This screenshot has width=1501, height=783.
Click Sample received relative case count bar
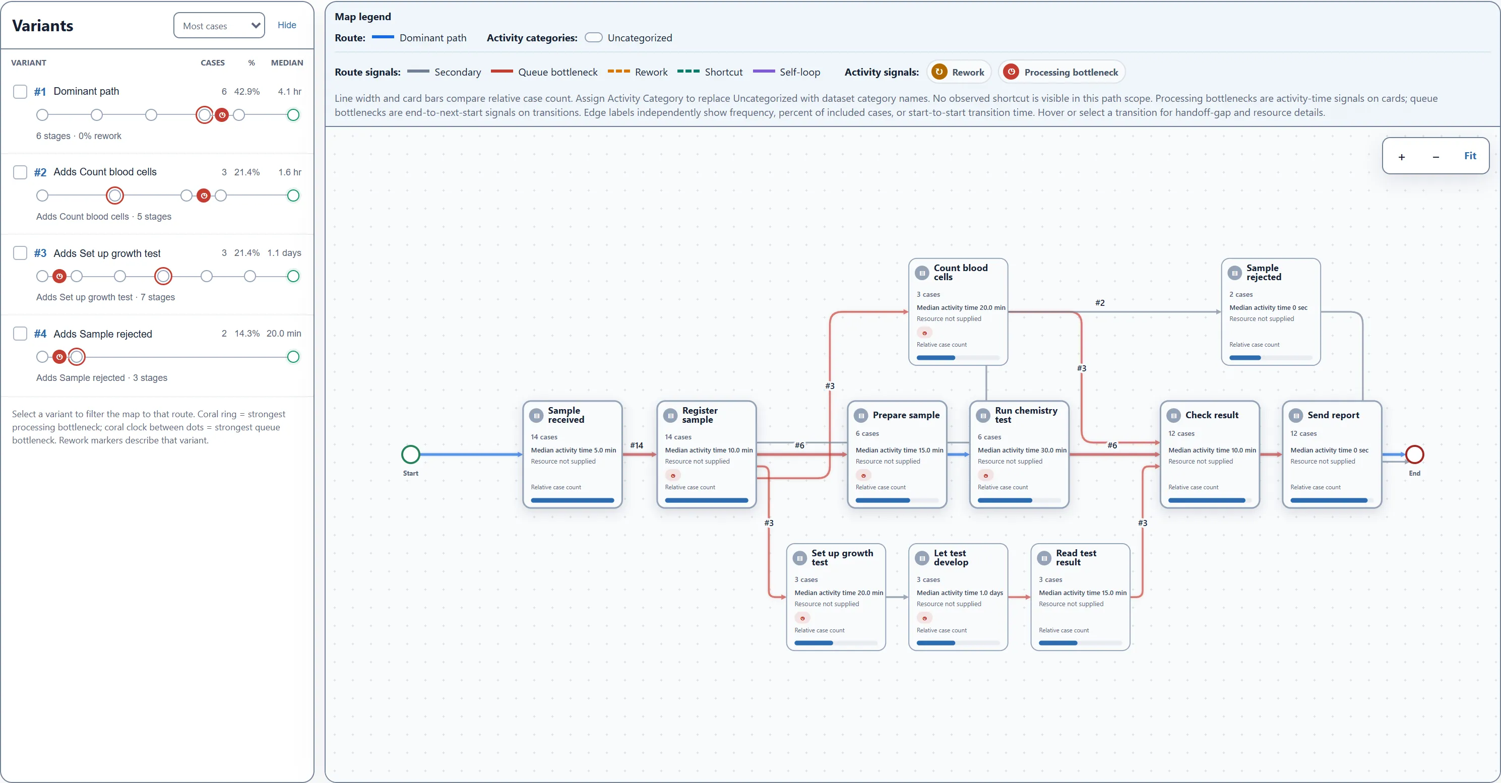[572, 500]
